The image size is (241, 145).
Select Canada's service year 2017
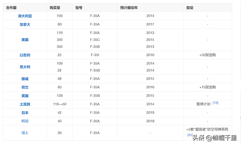pos(150,24)
